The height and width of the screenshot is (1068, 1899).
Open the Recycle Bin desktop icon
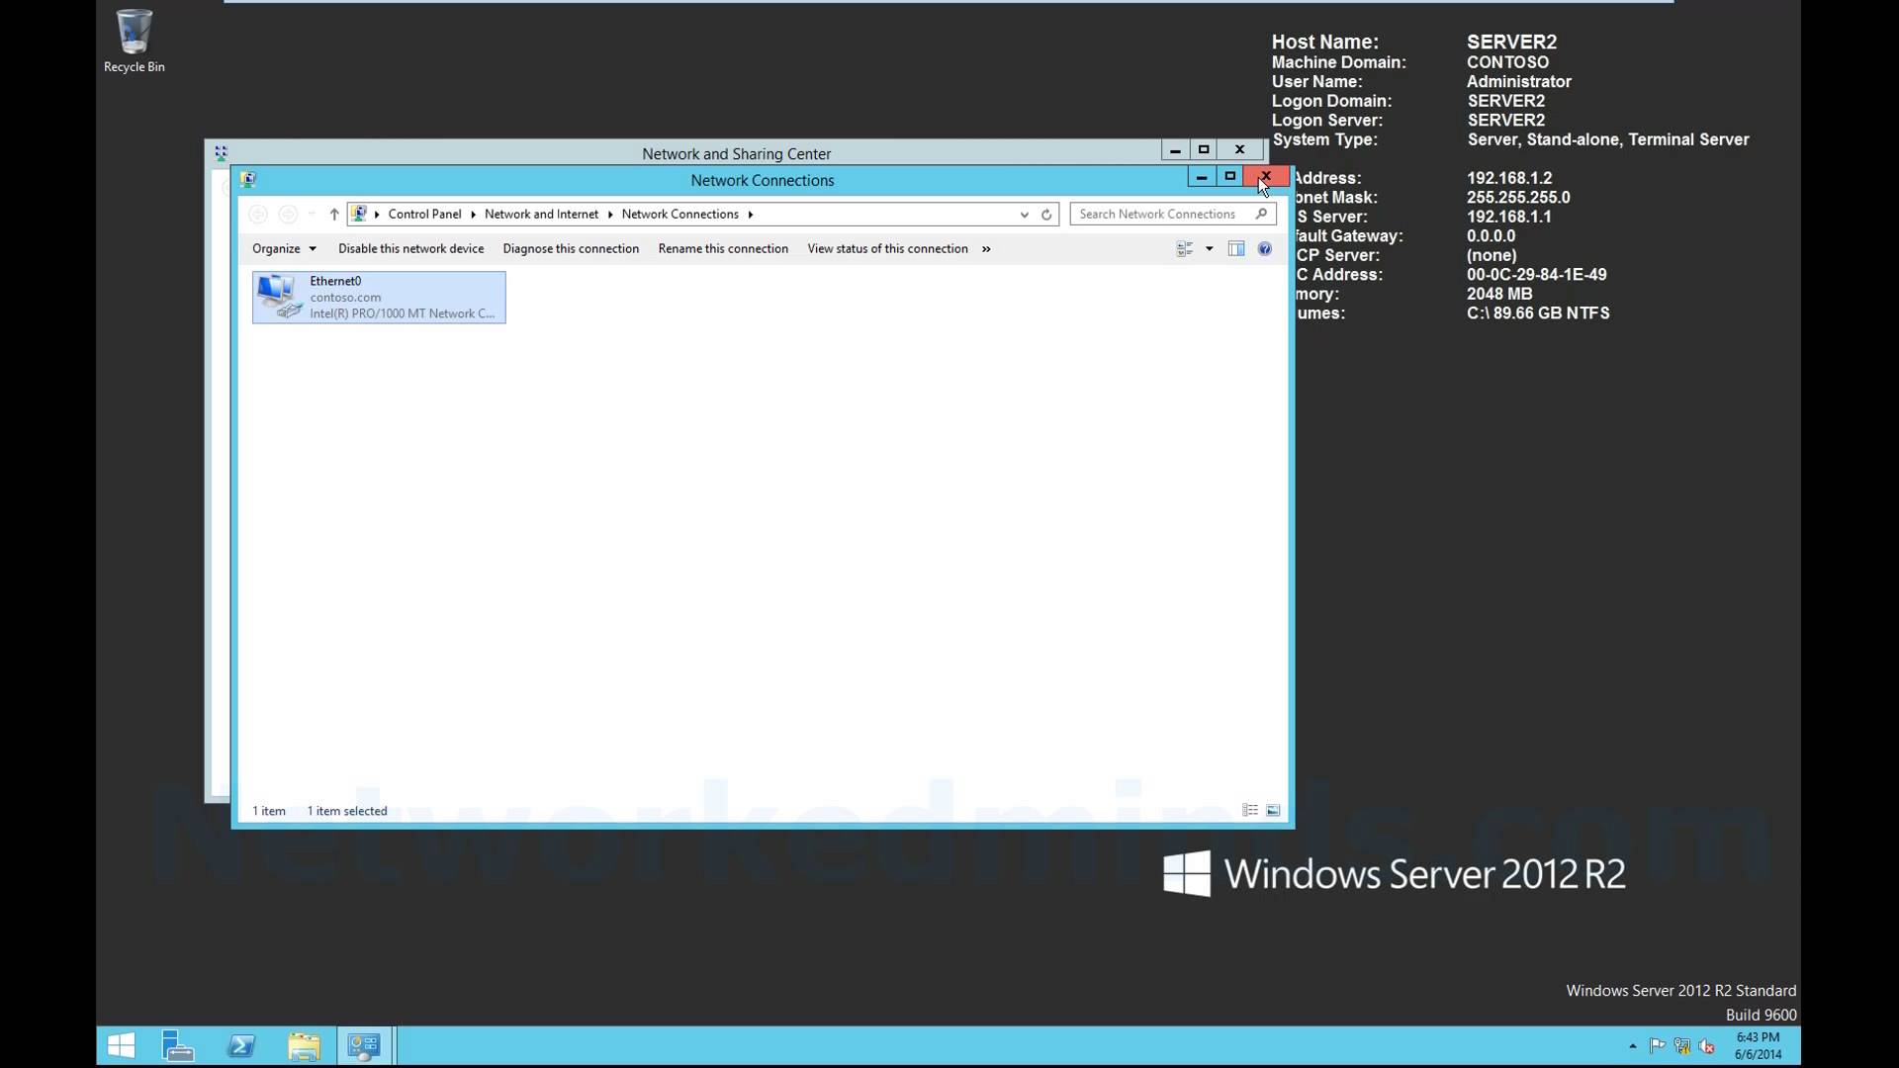coord(135,41)
